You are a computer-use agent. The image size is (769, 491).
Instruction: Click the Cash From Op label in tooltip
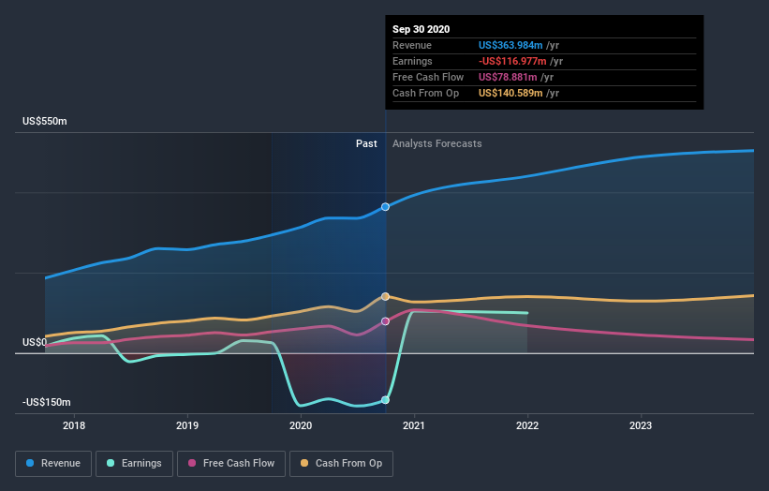425,93
